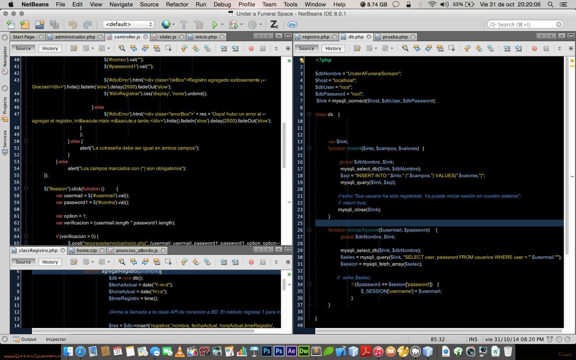The height and width of the screenshot is (360, 576).
Task: Run the project with the green play icon
Action: point(215,24)
